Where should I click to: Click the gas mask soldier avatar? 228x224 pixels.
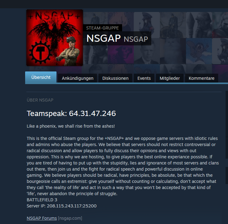pos(199,25)
